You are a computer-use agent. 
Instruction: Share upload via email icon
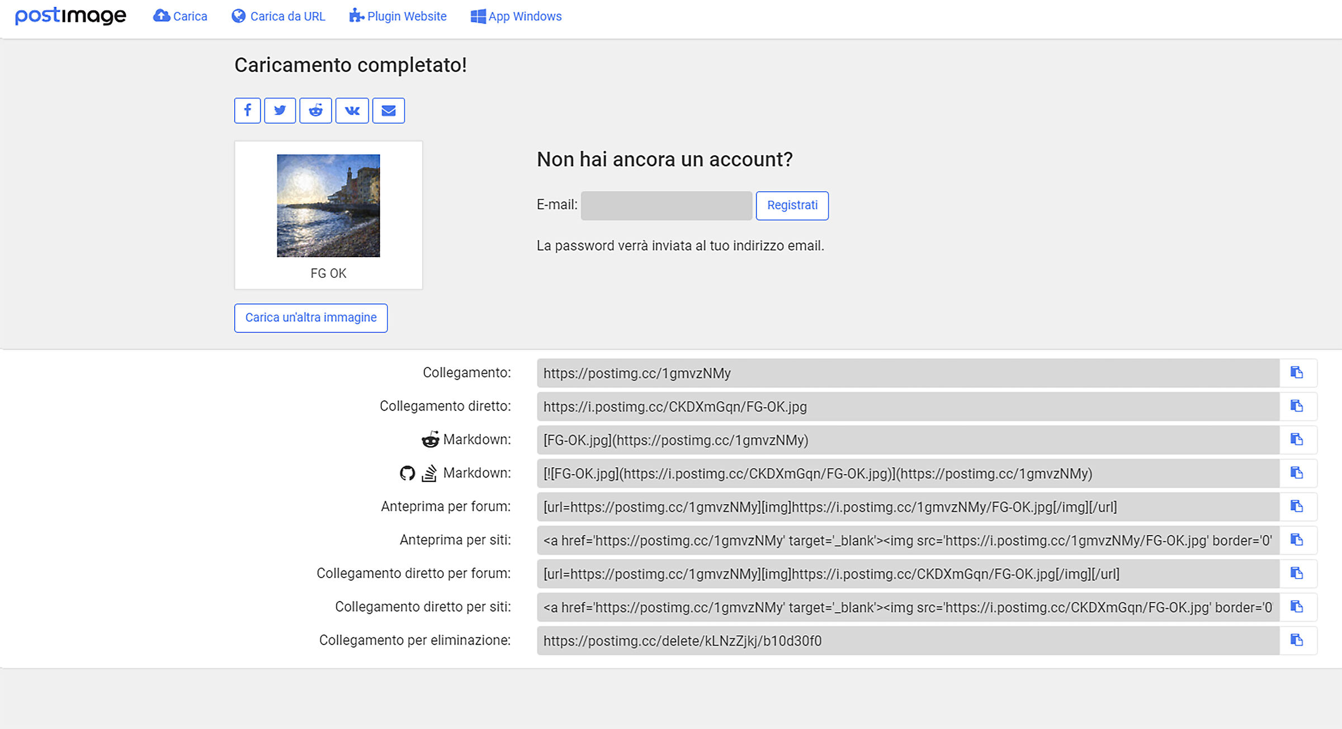[388, 110]
